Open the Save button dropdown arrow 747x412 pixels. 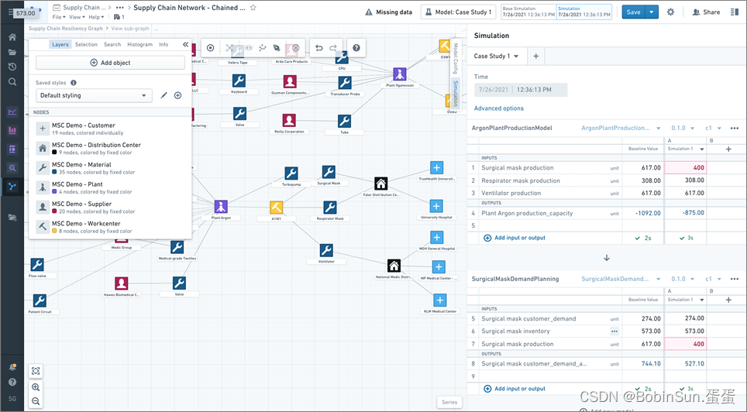tap(652, 12)
